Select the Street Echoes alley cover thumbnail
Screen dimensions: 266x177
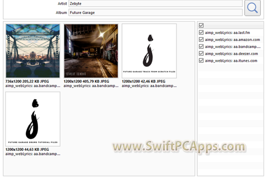coord(91,51)
